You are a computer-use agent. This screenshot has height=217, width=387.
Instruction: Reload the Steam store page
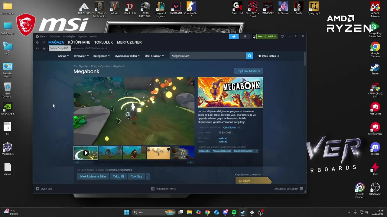tap(37, 48)
